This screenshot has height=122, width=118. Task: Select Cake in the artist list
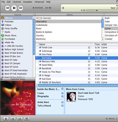pos(111,21)
